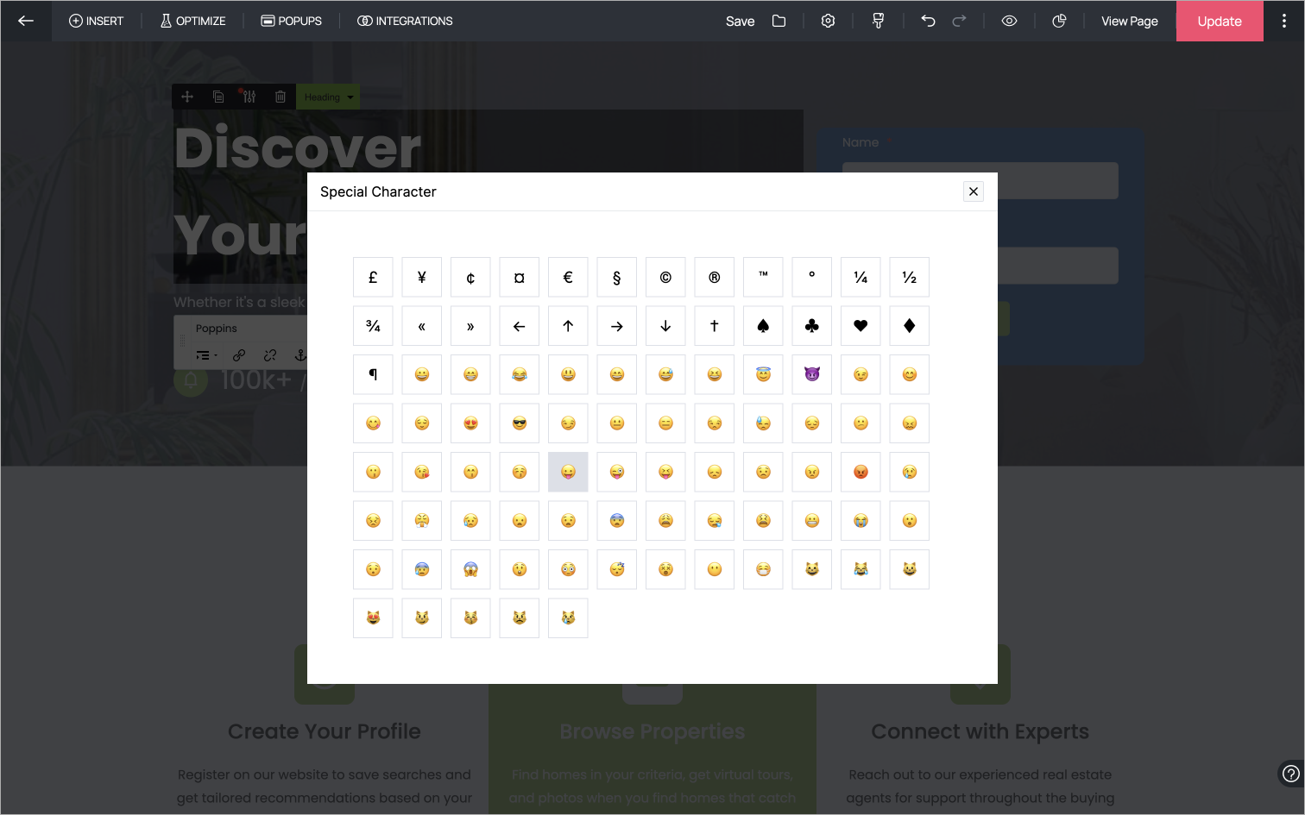Insert the section sign character
This screenshot has width=1305, height=815.
(x=617, y=278)
